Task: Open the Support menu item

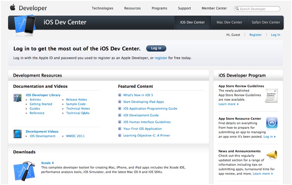Action: [184, 8]
